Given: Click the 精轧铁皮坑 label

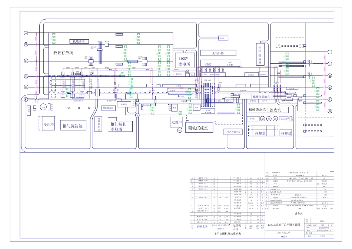Looking at the screenshot, I should [x=257, y=110].
